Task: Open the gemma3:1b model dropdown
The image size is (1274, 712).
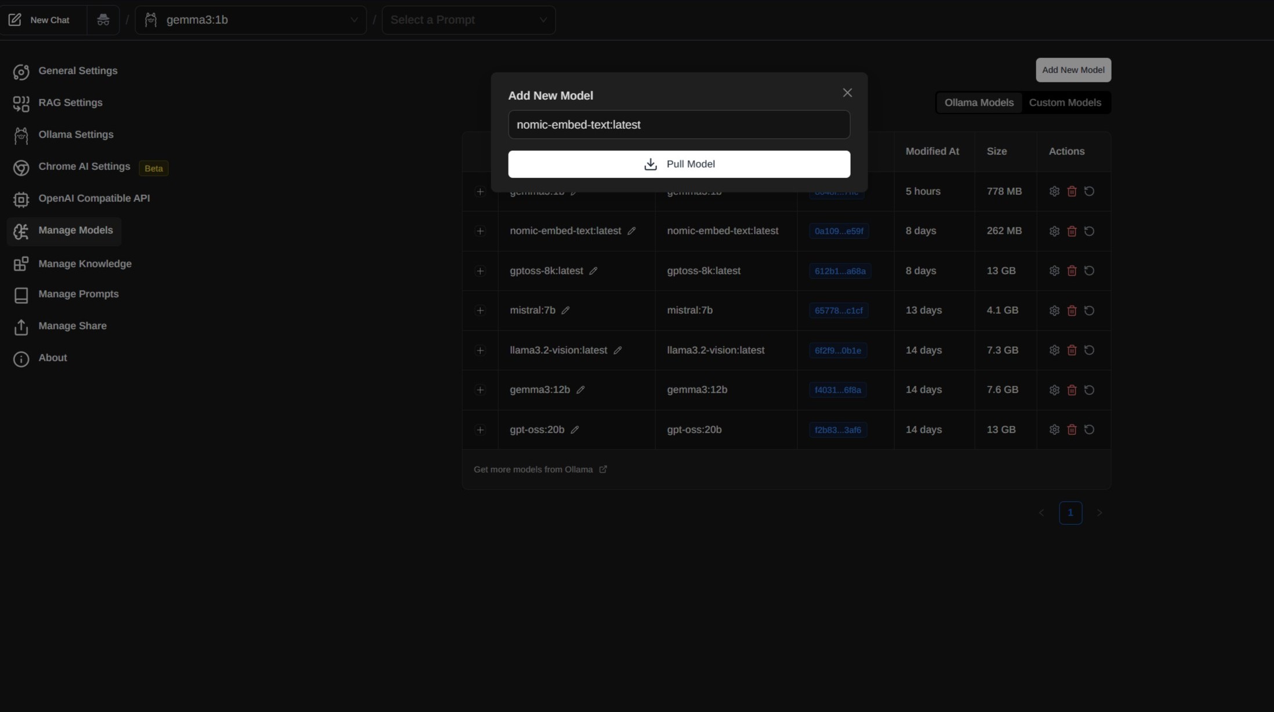Action: [x=251, y=20]
